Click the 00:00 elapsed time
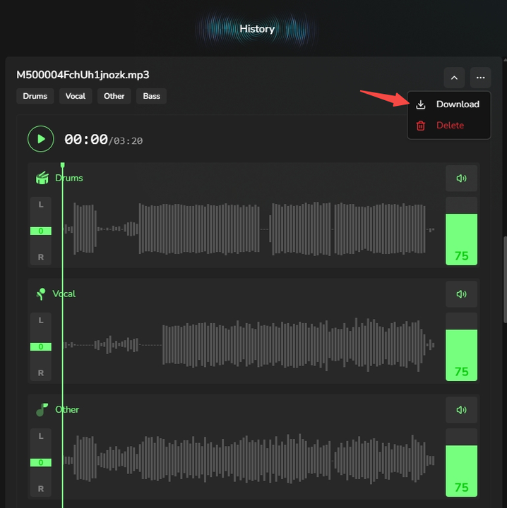507x508 pixels. click(86, 140)
